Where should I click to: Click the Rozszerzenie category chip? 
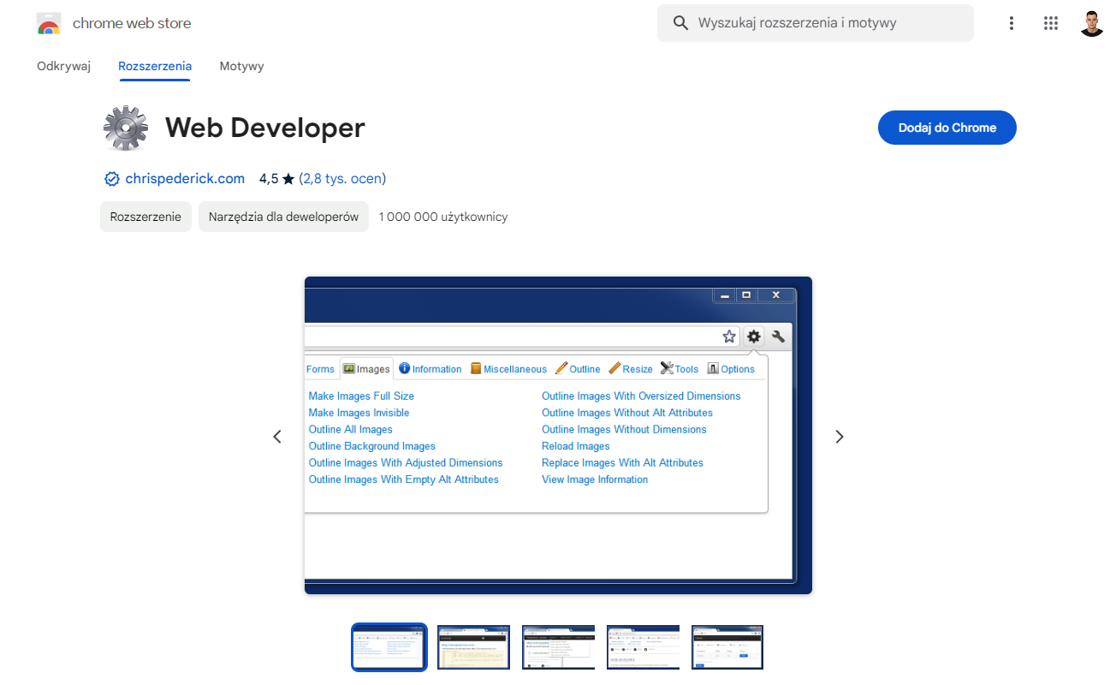pos(145,217)
